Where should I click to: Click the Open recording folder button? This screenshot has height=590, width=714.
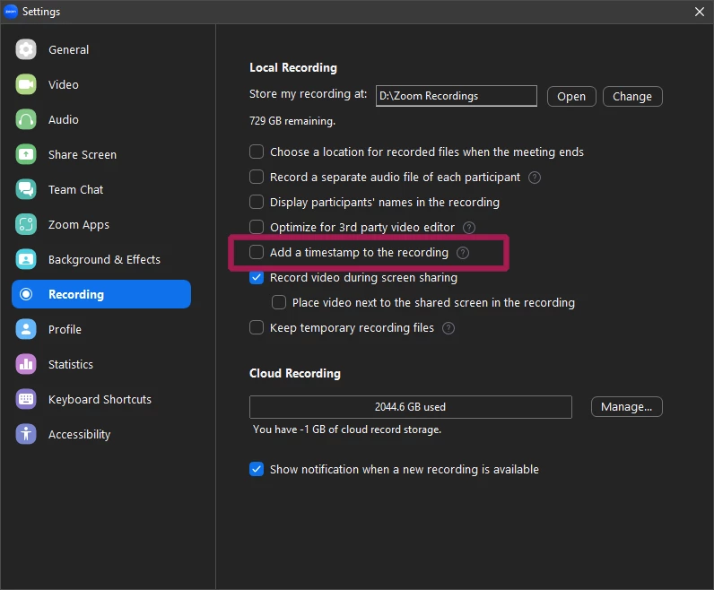(571, 97)
